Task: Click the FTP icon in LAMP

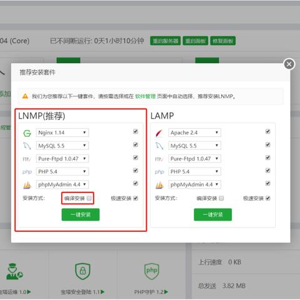Action: click(159, 159)
